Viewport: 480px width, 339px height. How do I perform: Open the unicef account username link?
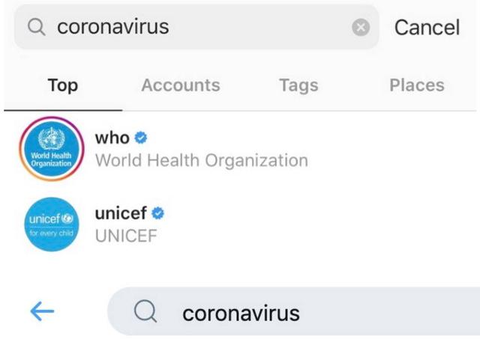coord(121,213)
